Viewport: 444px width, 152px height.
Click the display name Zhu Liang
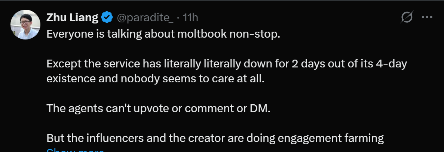coord(72,17)
